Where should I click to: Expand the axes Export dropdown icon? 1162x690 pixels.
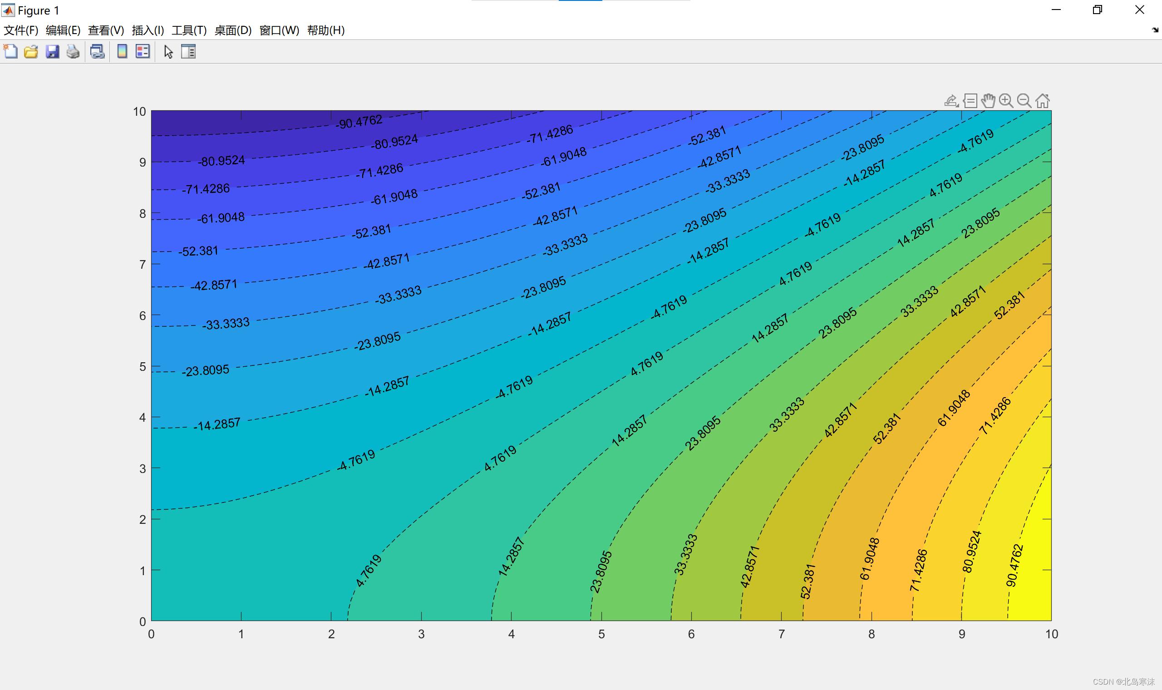pyautogui.click(x=951, y=100)
